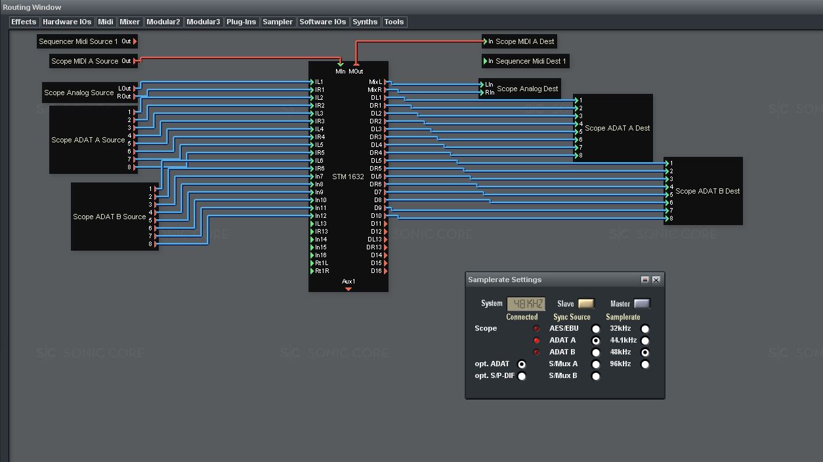Image resolution: width=823 pixels, height=462 pixels.
Task: Close the Samplerate Settings panel
Action: click(x=656, y=280)
